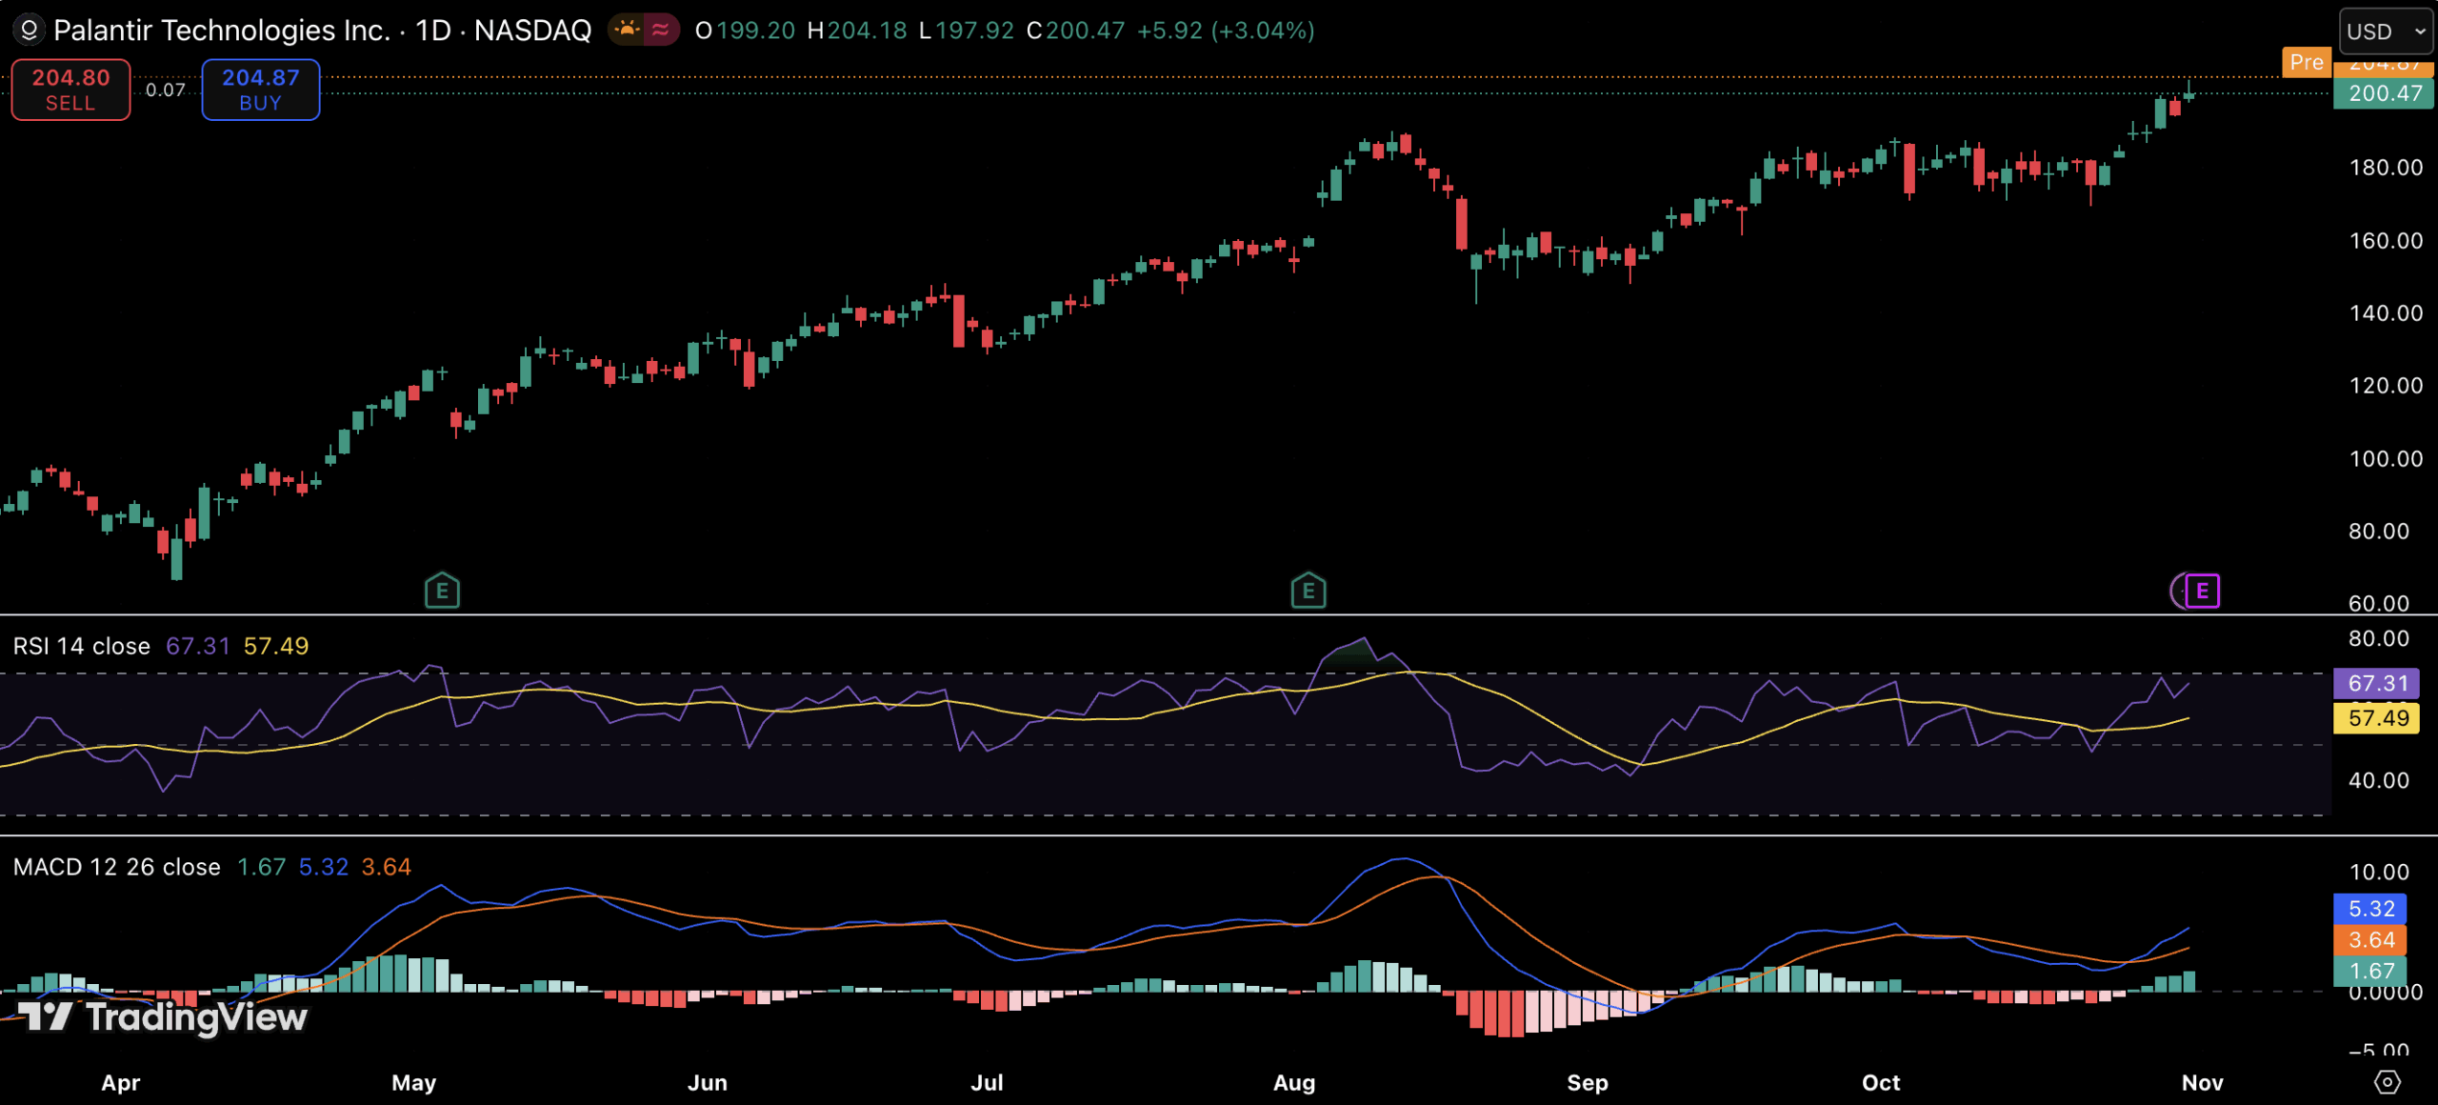2438x1105 pixels.
Task: Click the yellow 57.49 RSI average label
Action: point(2376,718)
